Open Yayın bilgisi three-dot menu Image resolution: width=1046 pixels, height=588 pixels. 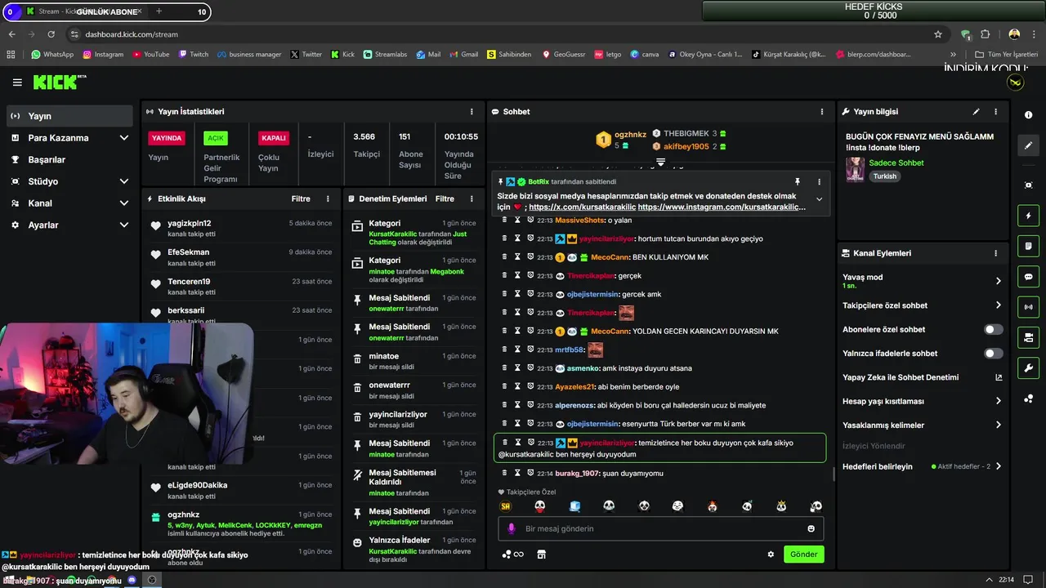(x=995, y=112)
